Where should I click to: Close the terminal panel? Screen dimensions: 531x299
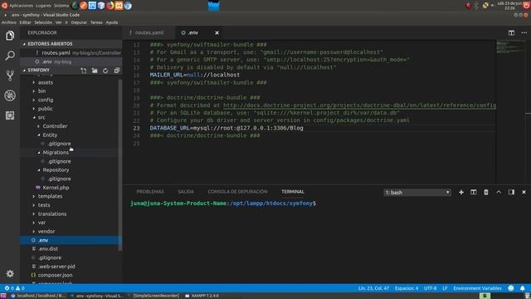[x=524, y=192]
